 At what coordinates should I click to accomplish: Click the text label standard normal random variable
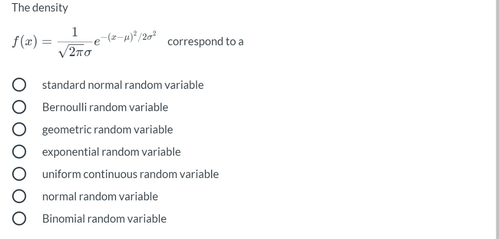(x=122, y=85)
